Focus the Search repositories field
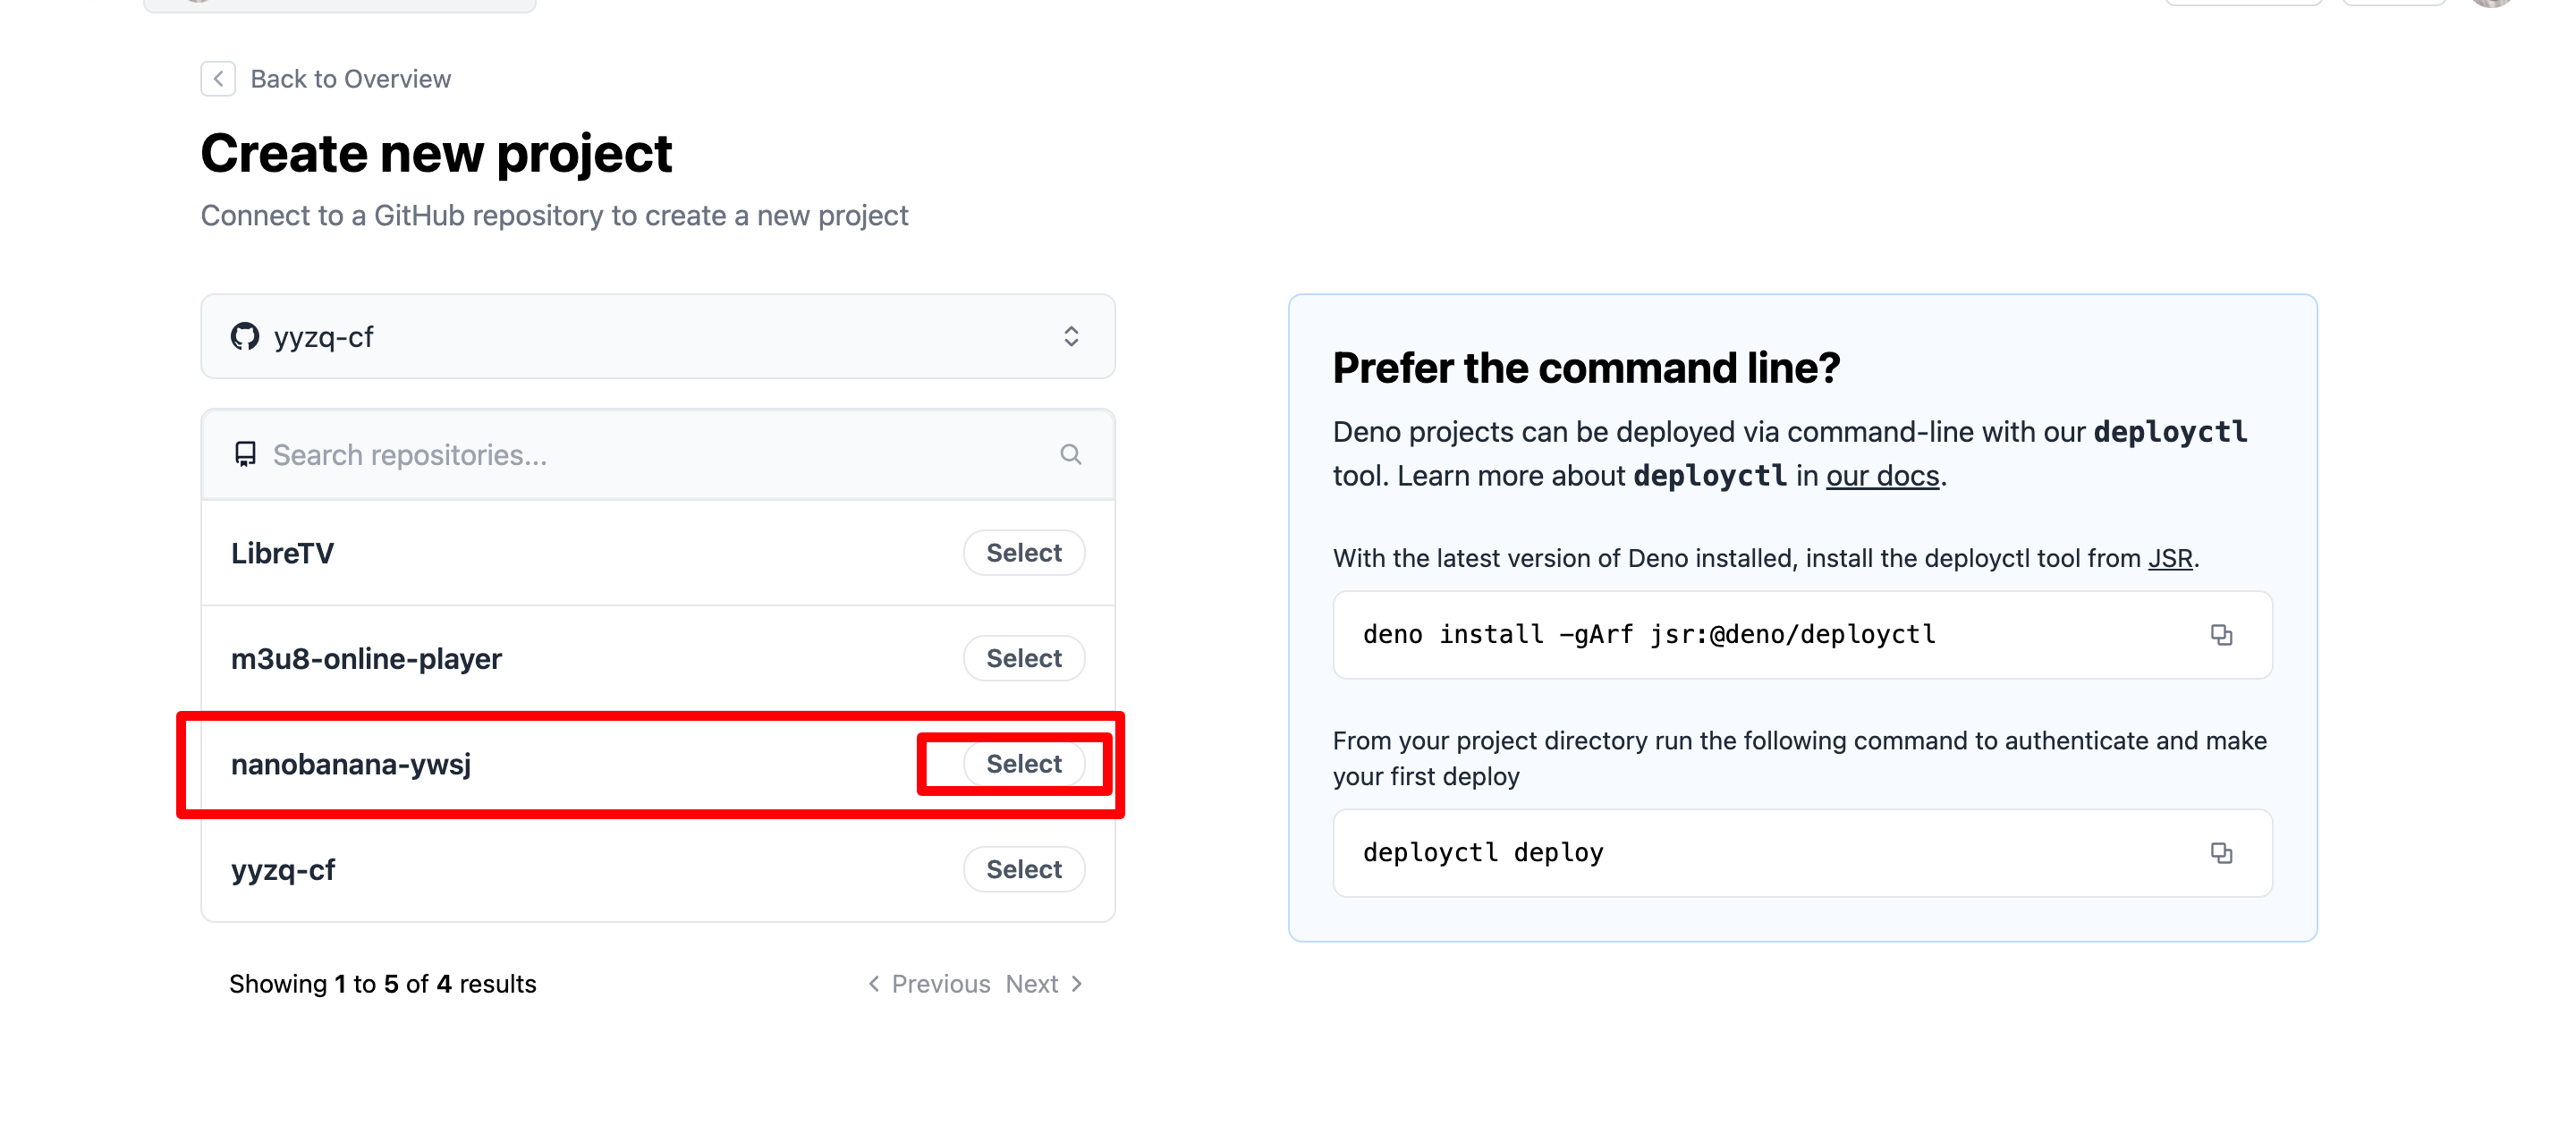 [x=650, y=455]
